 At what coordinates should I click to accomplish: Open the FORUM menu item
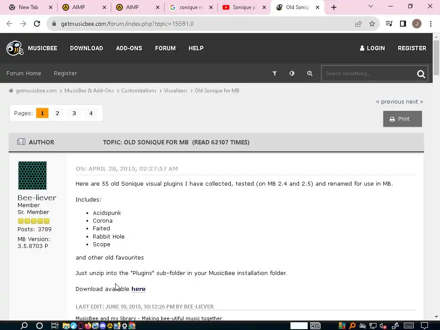(165, 48)
